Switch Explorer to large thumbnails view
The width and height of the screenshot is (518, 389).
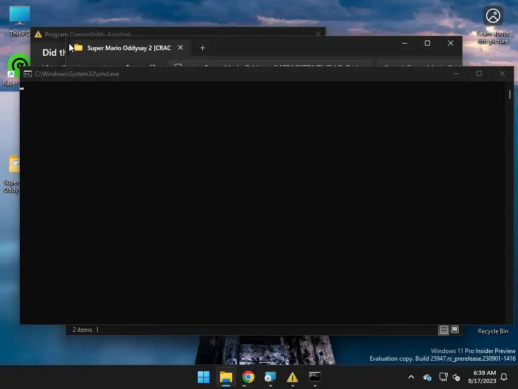click(455, 329)
